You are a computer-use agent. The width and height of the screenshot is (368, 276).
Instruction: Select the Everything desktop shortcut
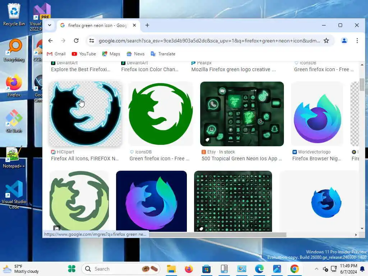click(14, 50)
